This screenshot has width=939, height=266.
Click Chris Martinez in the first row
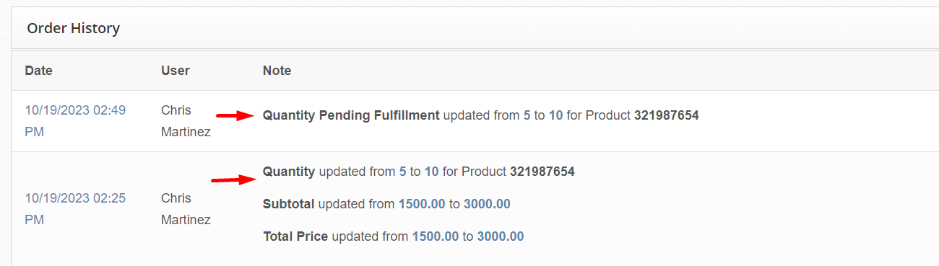pos(186,121)
